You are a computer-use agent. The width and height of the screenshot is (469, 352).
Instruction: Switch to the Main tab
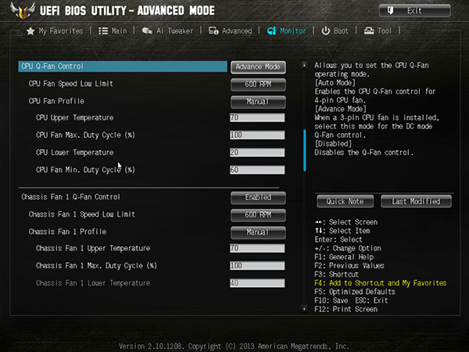tap(113, 31)
